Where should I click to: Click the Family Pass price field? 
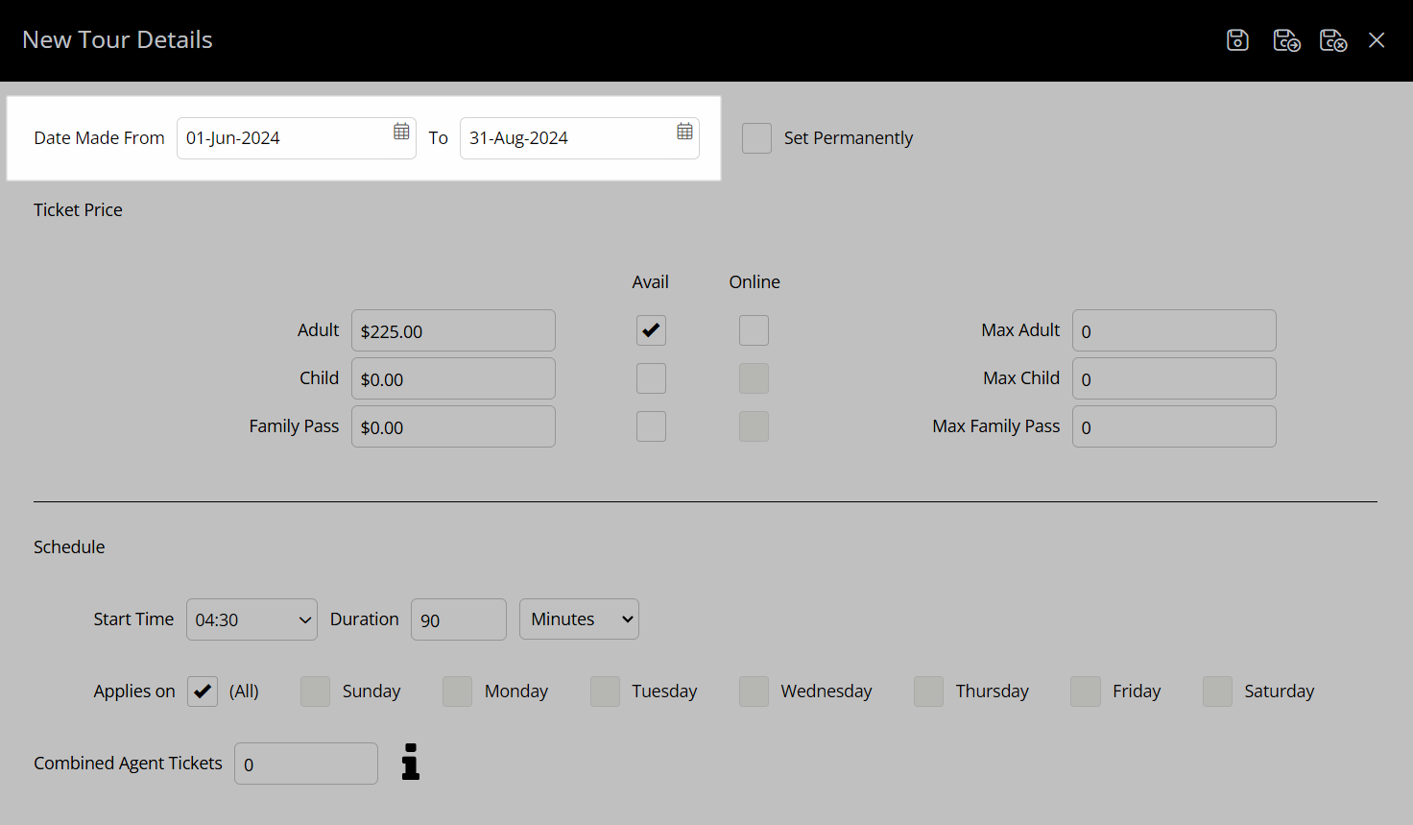point(453,426)
